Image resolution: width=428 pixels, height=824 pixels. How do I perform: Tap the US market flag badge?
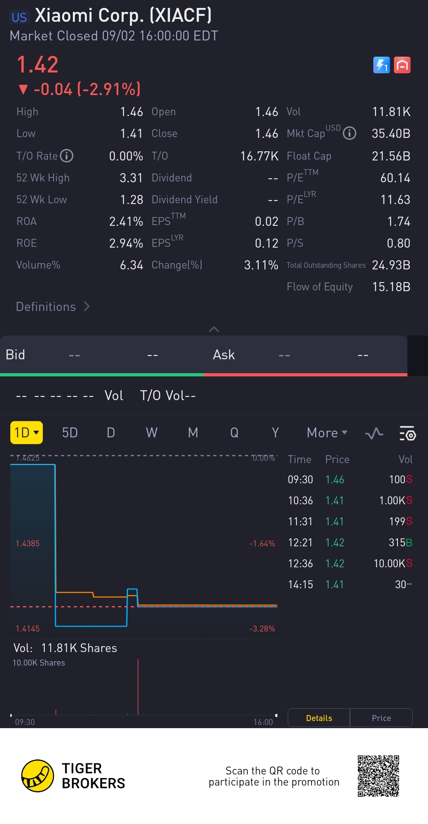(x=19, y=17)
